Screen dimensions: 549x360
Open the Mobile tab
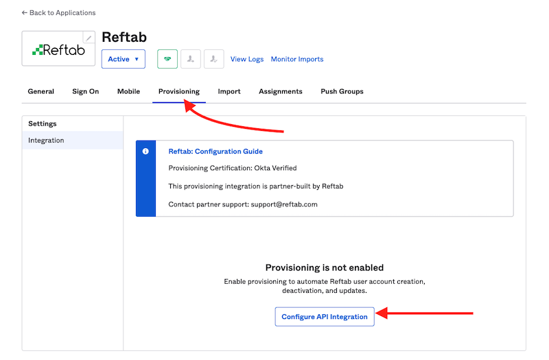[128, 91]
